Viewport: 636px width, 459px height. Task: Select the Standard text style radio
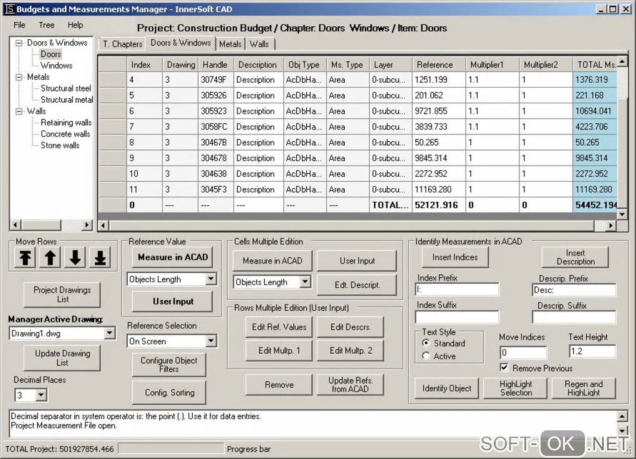click(425, 343)
